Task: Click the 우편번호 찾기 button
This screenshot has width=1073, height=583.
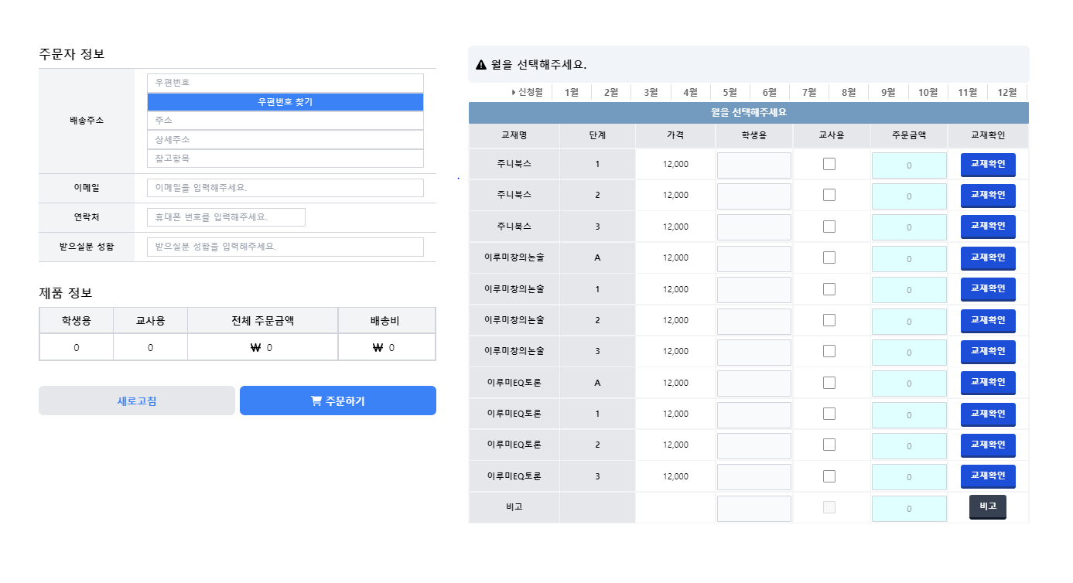Action: [285, 102]
